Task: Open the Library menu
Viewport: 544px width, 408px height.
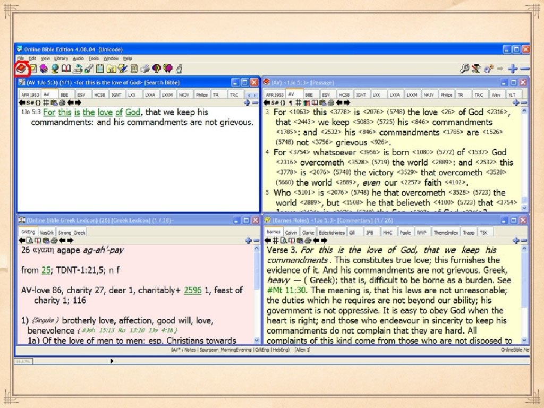Action: (x=61, y=58)
